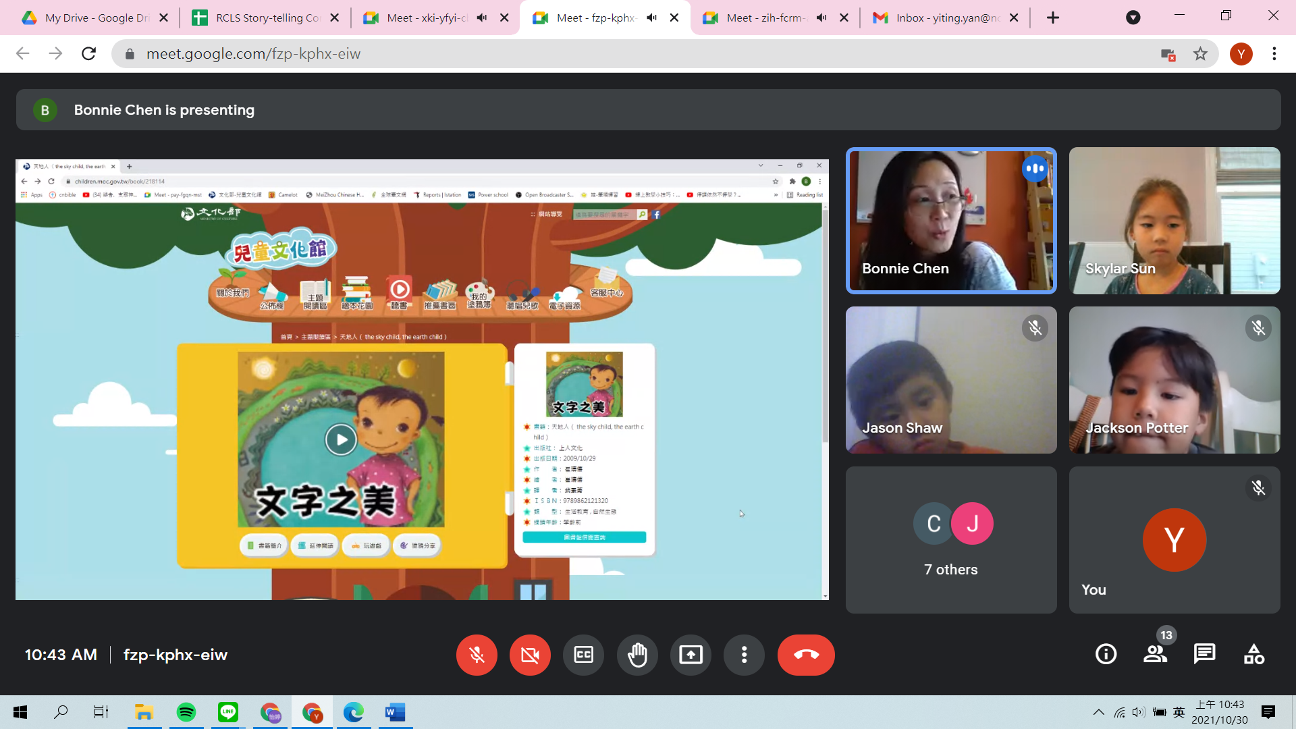The image size is (1296, 729).
Task: Open Windows notification center
Action: coord(1268,712)
